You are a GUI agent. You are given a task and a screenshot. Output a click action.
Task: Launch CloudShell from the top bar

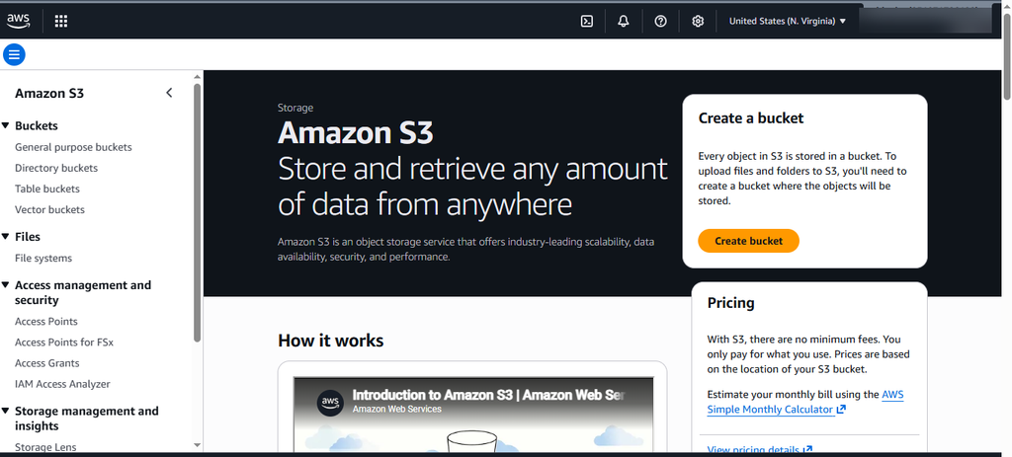coord(587,22)
